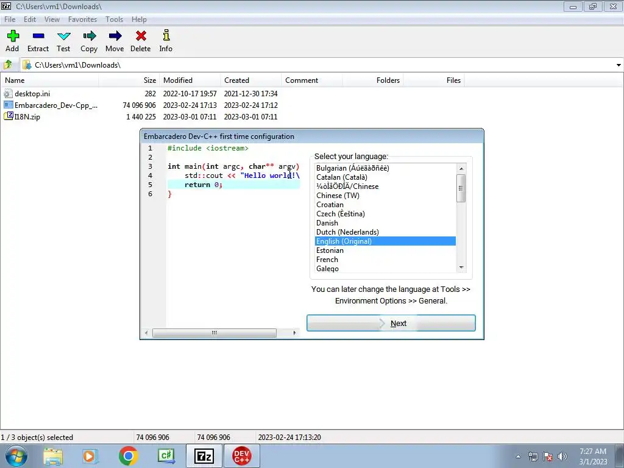Click the Files column header
The width and height of the screenshot is (624, 468).
tap(433, 80)
